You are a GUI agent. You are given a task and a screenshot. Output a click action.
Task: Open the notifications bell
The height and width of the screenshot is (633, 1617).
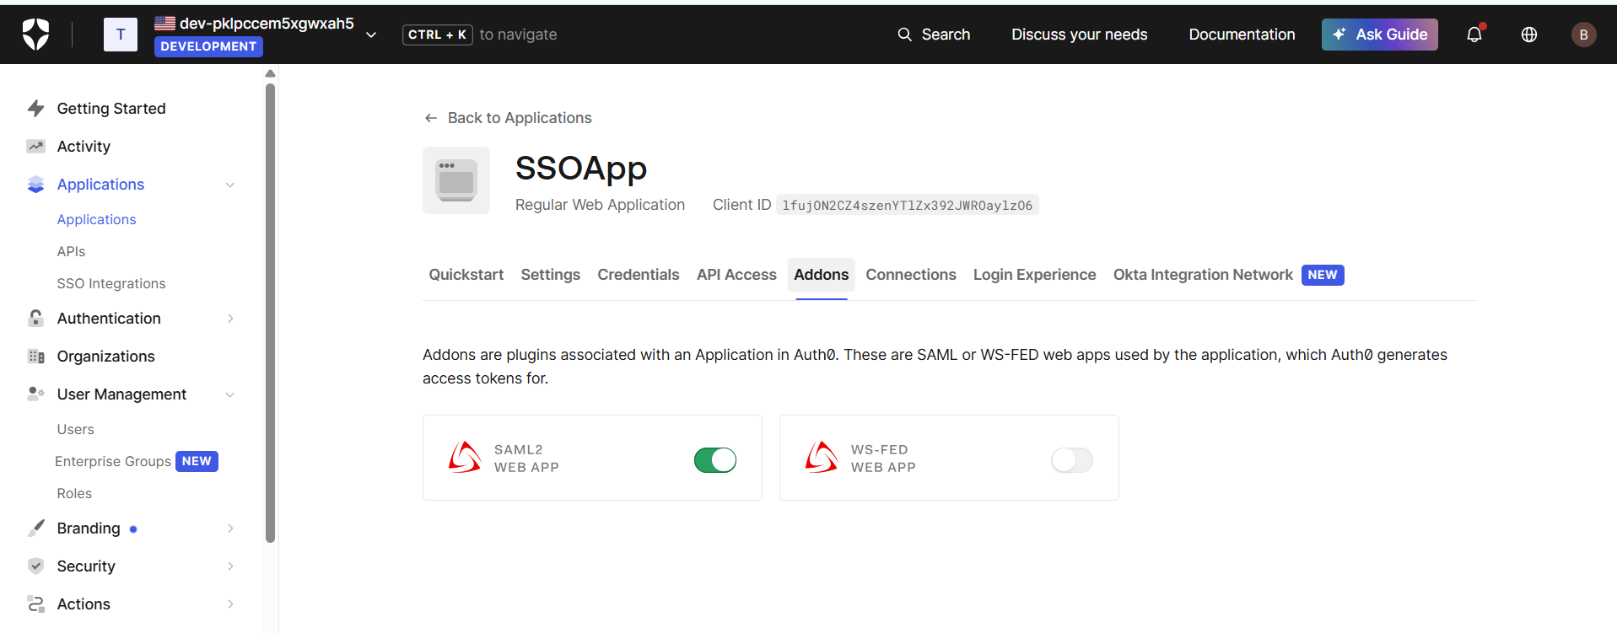click(x=1474, y=35)
